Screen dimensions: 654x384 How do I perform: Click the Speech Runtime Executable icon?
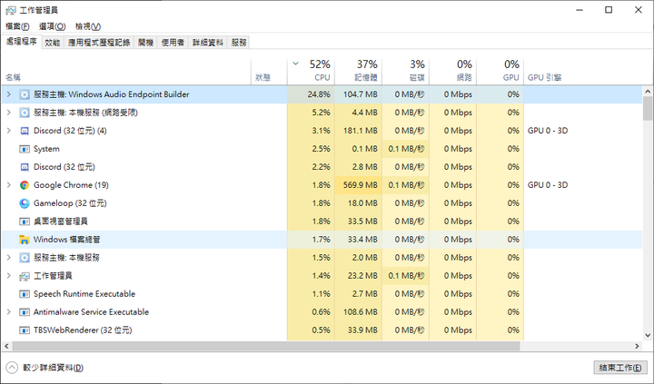pyautogui.click(x=25, y=294)
